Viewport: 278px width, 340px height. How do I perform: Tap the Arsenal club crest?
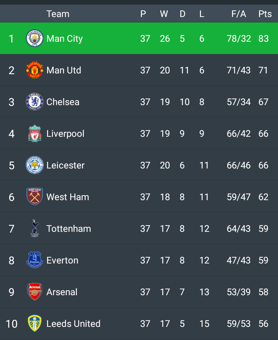tap(35, 292)
